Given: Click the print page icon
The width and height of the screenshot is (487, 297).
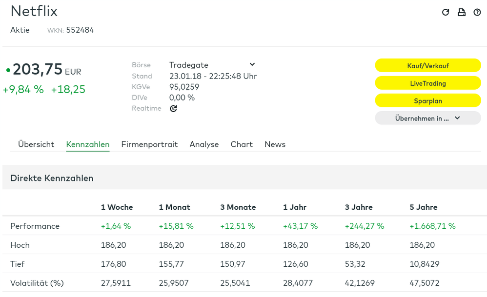Looking at the screenshot, I should click(461, 13).
